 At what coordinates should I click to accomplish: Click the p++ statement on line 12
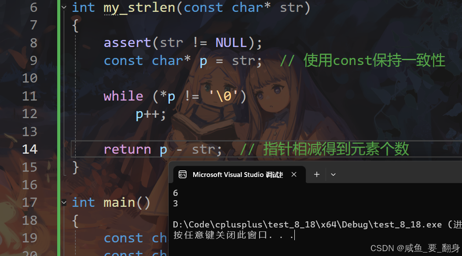click(x=151, y=114)
